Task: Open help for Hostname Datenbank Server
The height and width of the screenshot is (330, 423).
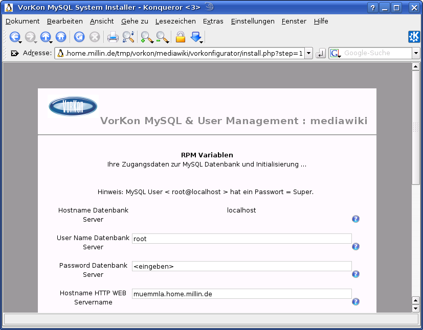Action: click(355, 219)
